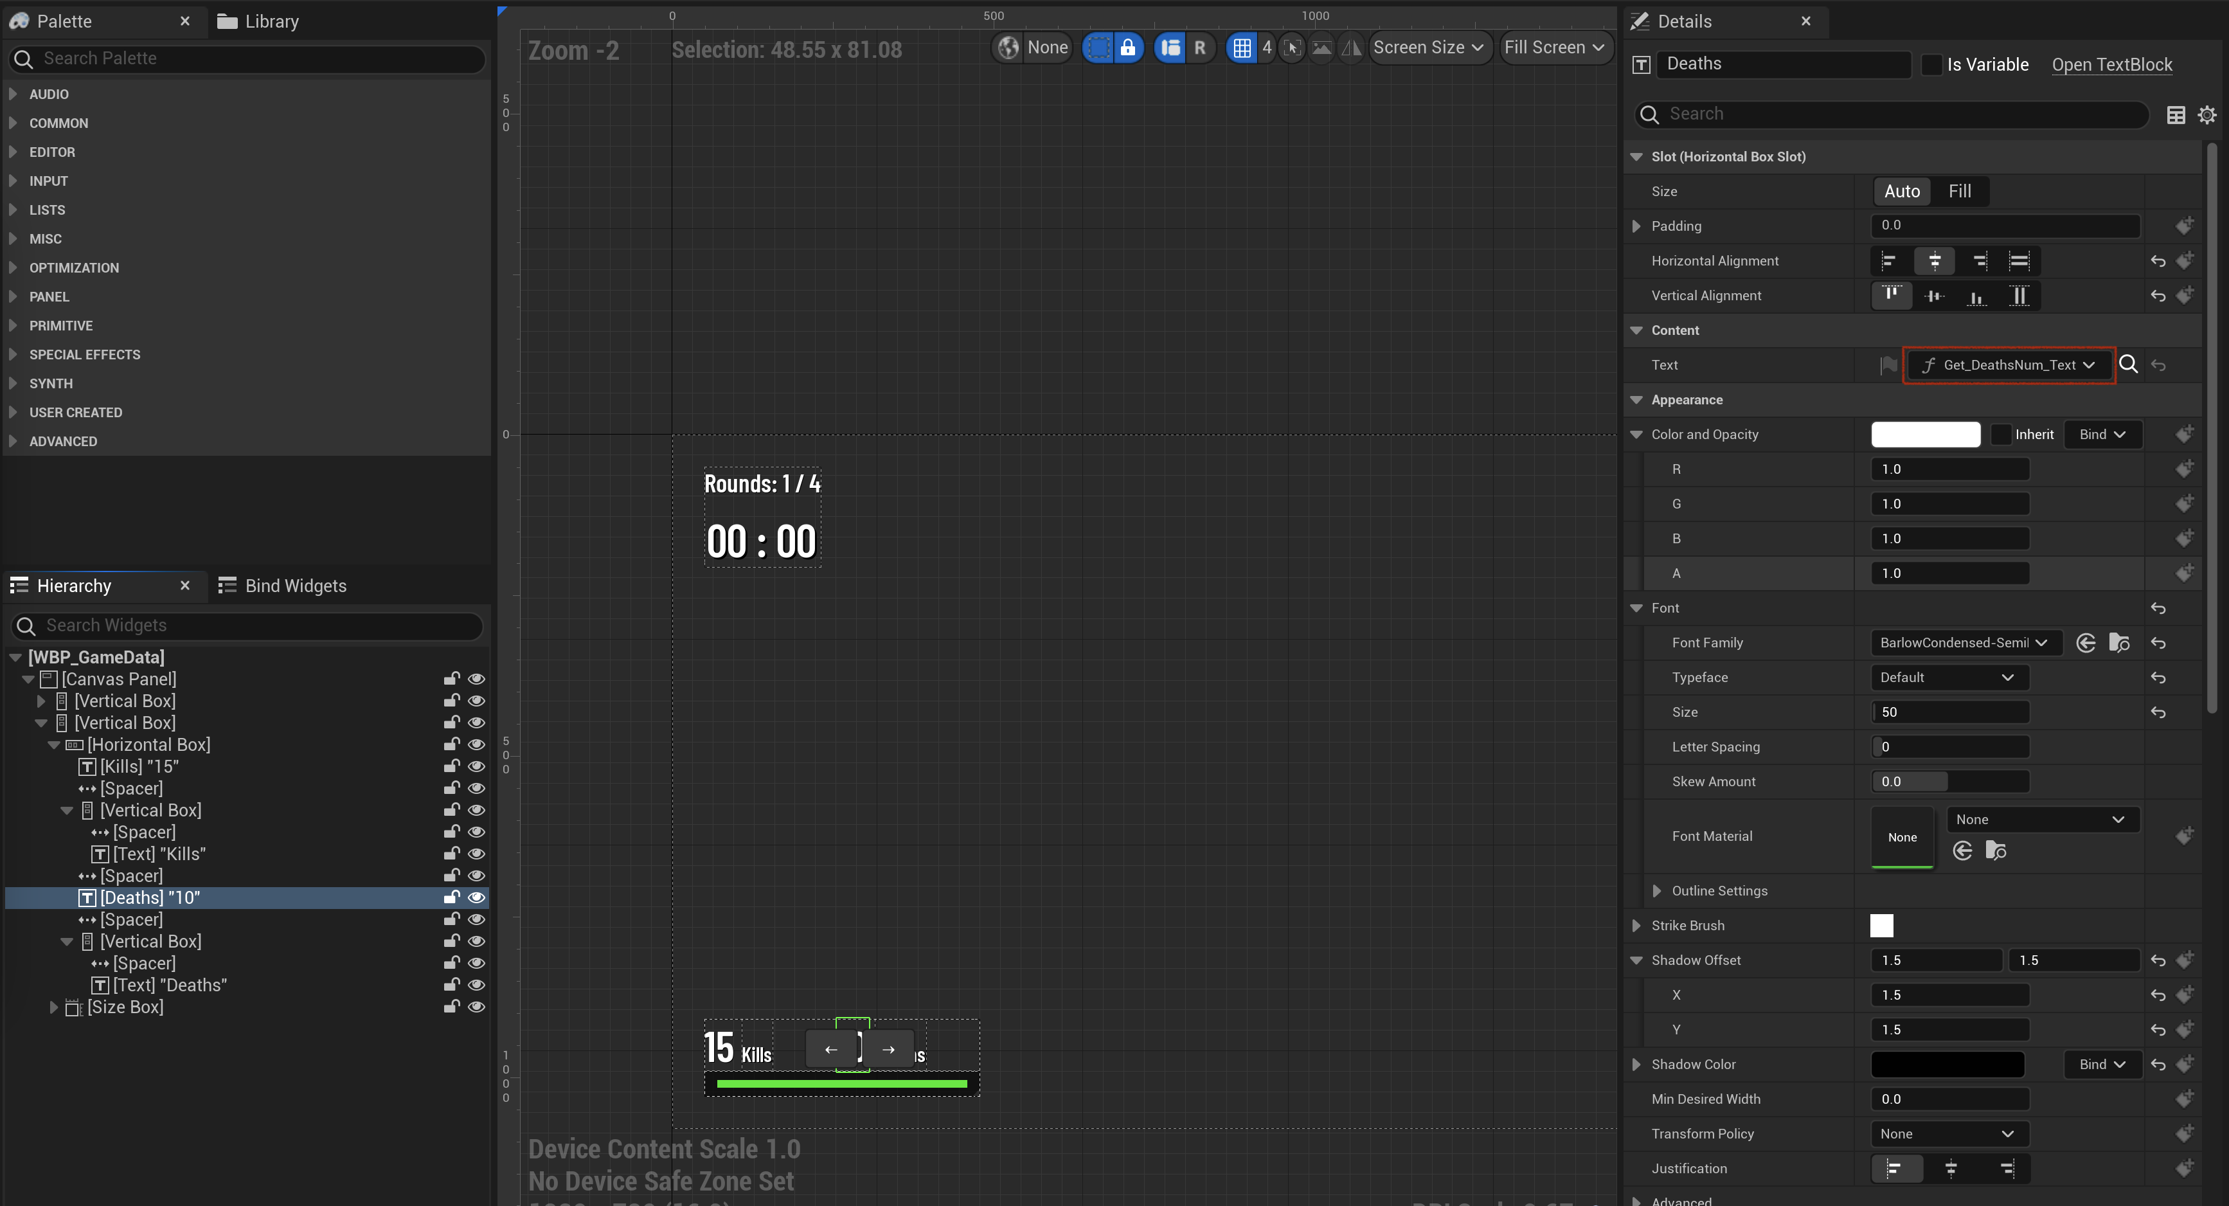Click the white Strike Brush swatch
2229x1206 pixels.
pos(1881,926)
